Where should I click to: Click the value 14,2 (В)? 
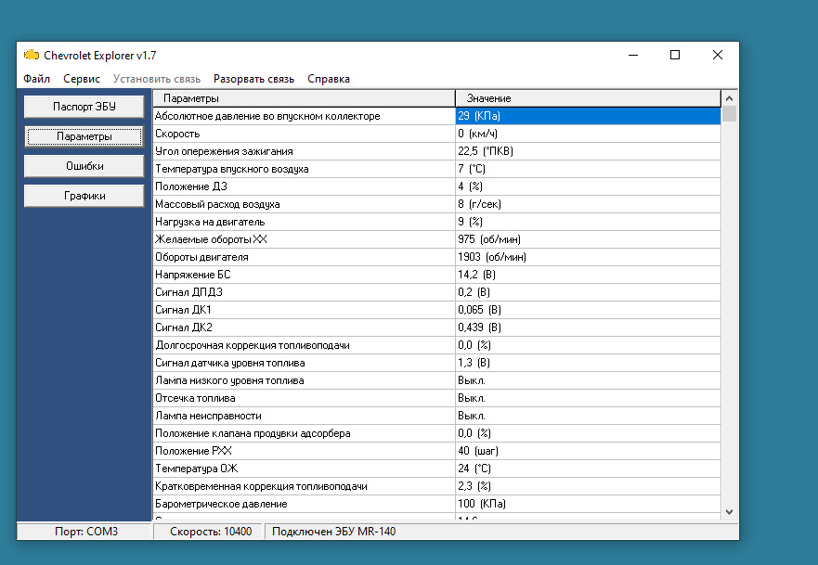pos(588,275)
